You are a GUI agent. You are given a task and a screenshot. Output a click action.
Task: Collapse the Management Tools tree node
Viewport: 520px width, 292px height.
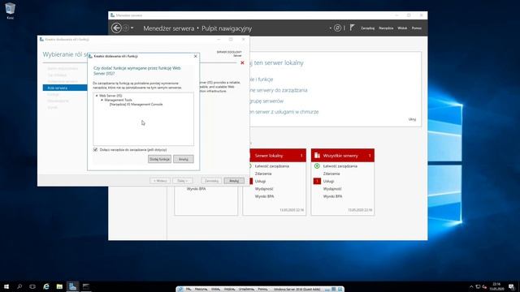[x=102, y=100]
